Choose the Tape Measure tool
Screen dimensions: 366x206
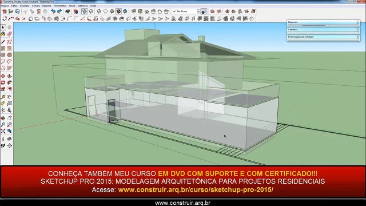(x=3, y=97)
